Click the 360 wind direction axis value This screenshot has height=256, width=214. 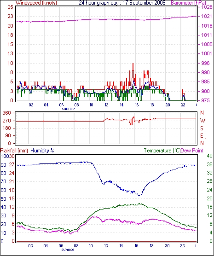tap(7, 113)
